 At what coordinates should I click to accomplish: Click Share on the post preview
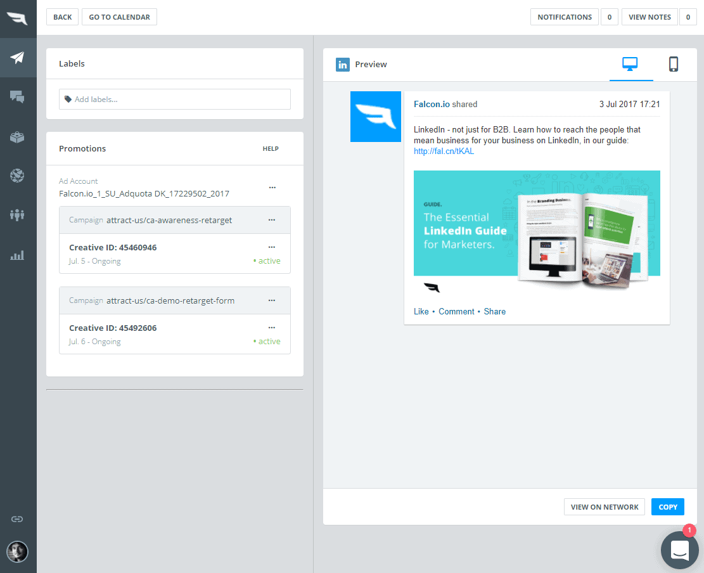pos(494,312)
